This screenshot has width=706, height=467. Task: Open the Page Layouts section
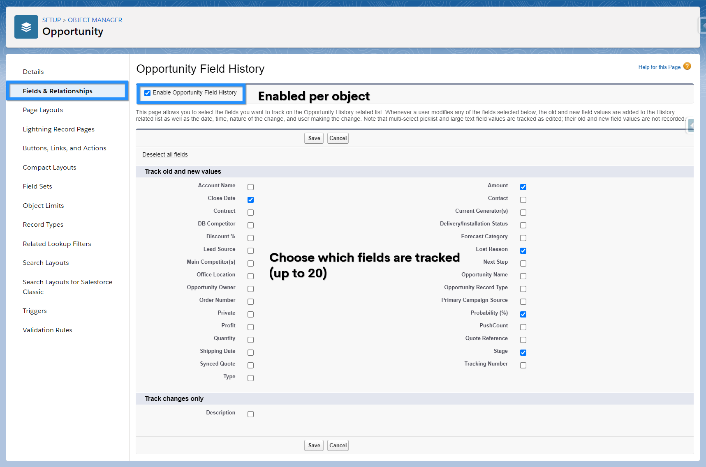(x=42, y=110)
